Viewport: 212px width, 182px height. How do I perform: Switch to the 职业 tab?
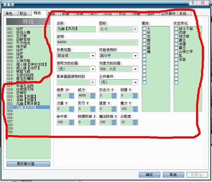[x=25, y=13]
